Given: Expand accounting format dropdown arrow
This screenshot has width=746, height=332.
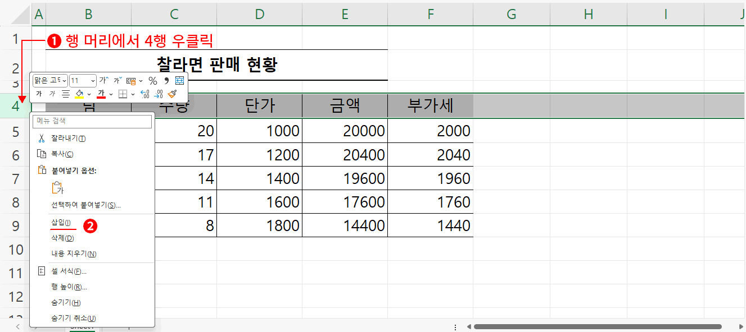Looking at the screenshot, I should tap(141, 81).
